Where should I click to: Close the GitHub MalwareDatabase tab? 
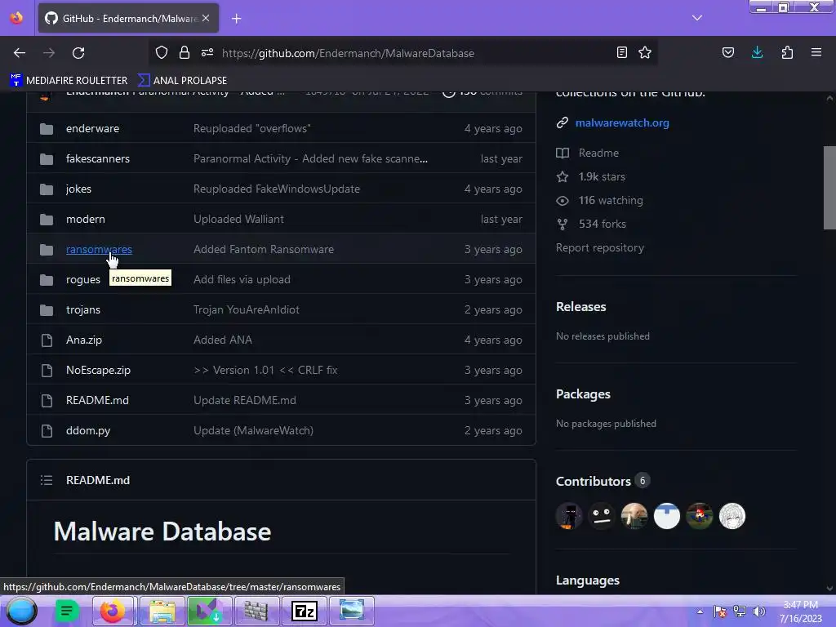pos(206,18)
